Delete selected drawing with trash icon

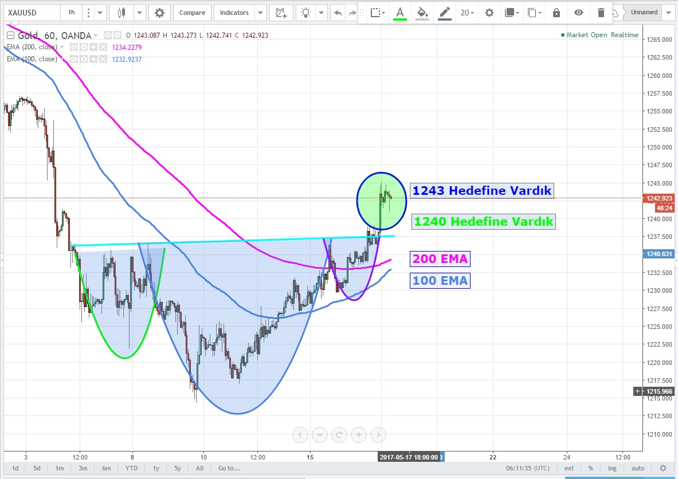tap(601, 13)
